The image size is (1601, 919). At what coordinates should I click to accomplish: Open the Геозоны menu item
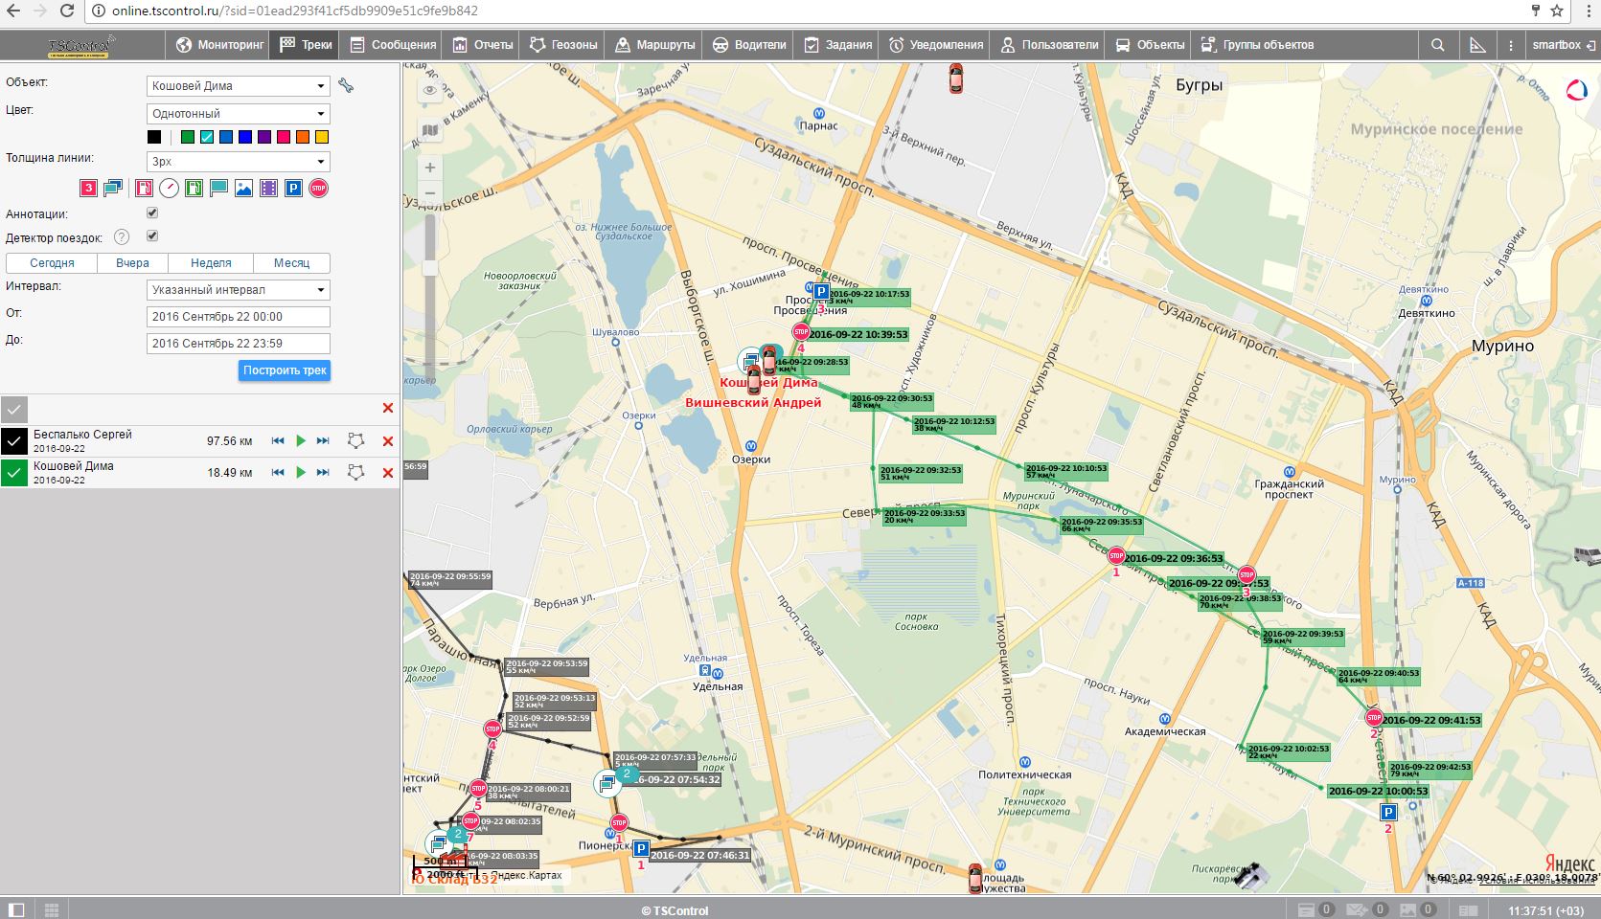563,45
